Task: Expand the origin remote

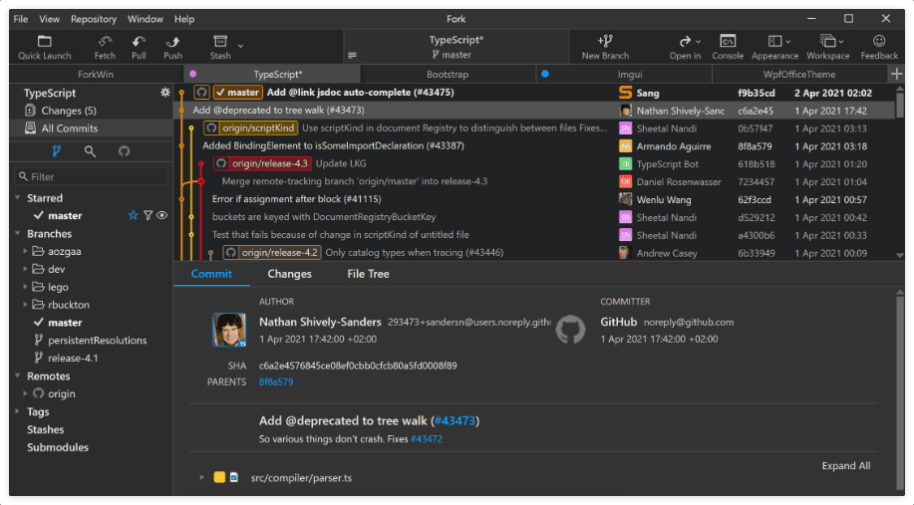Action: click(25, 393)
